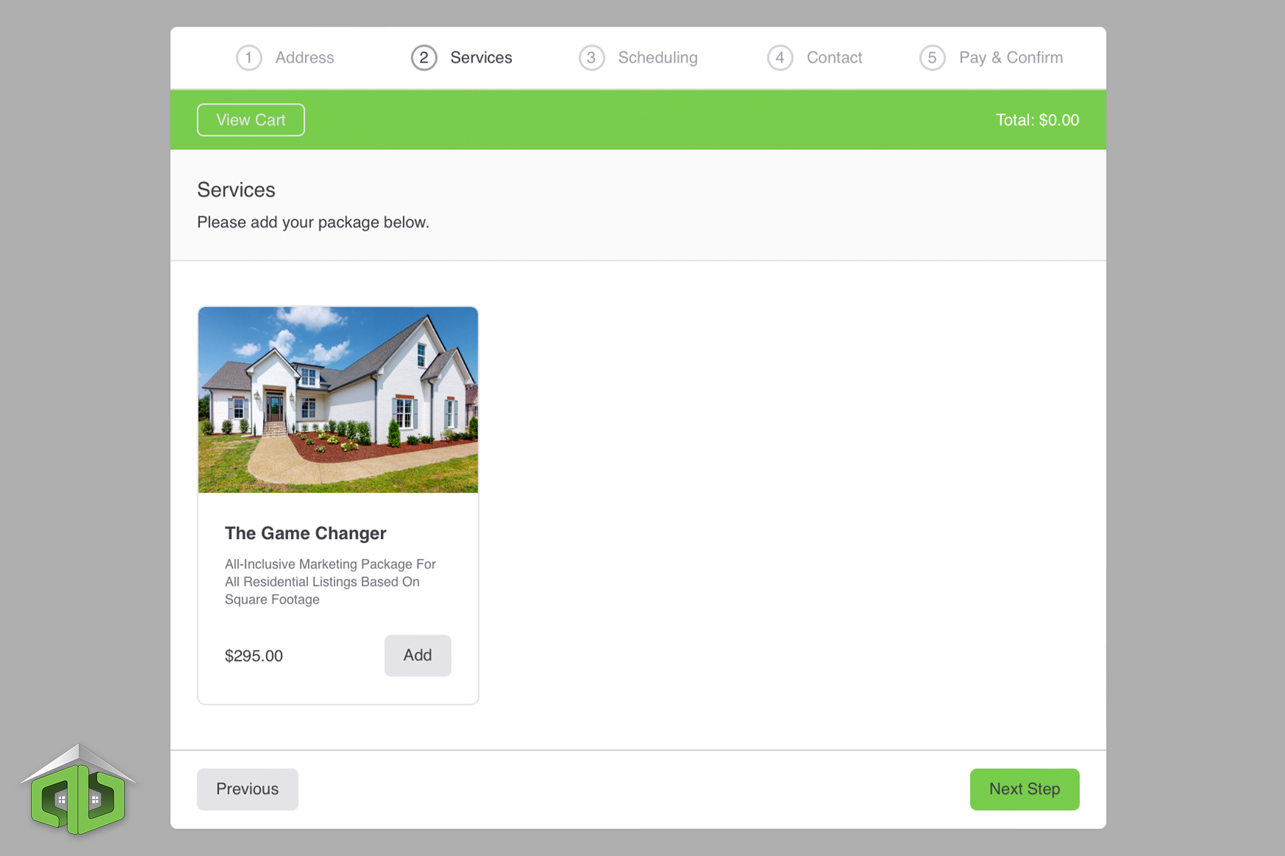
Task: Click step number 5 circle icon
Action: (932, 58)
